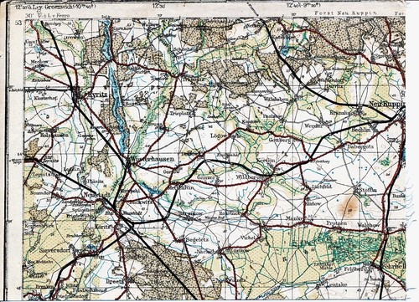Click the Kerzlin village label
This screenshot has width=419, height=302.
click(x=266, y=161)
